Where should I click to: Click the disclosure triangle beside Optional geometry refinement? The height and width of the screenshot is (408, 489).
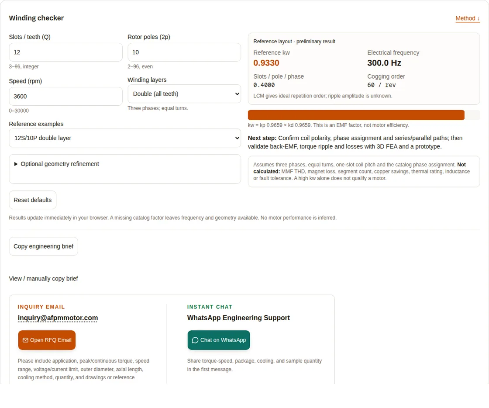click(16, 164)
